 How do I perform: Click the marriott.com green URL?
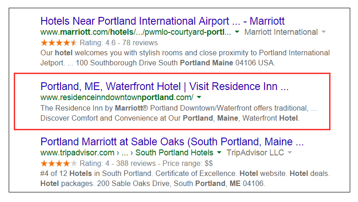point(136,32)
